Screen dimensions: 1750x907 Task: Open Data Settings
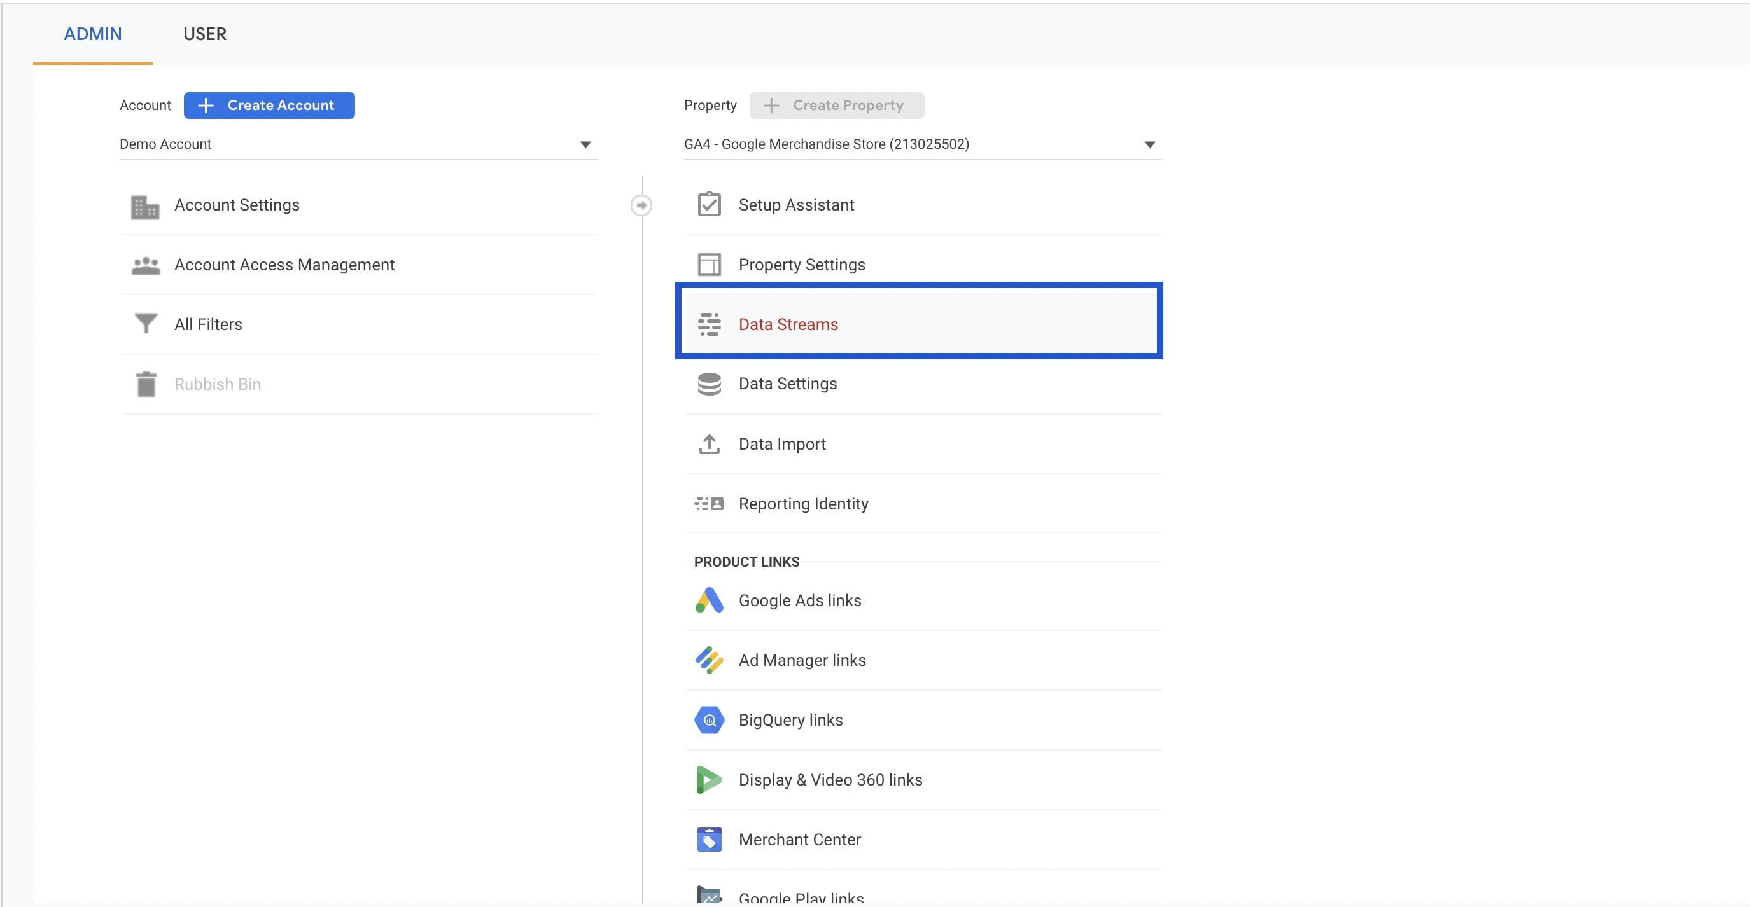(924, 384)
